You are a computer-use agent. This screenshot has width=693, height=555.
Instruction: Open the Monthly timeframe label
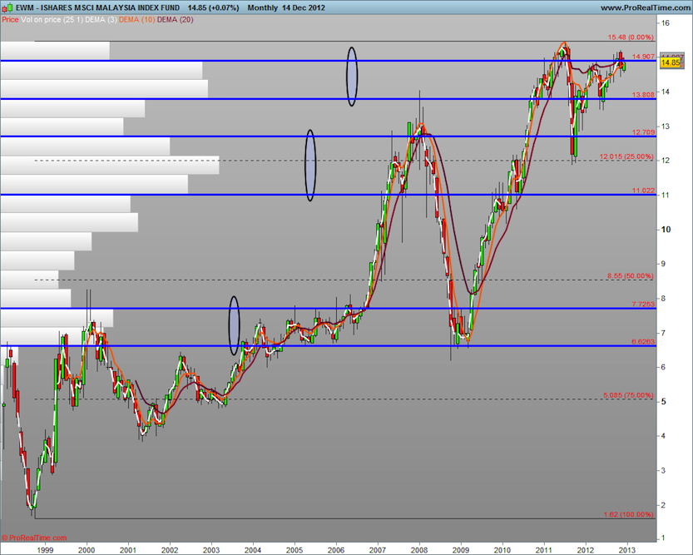click(263, 8)
